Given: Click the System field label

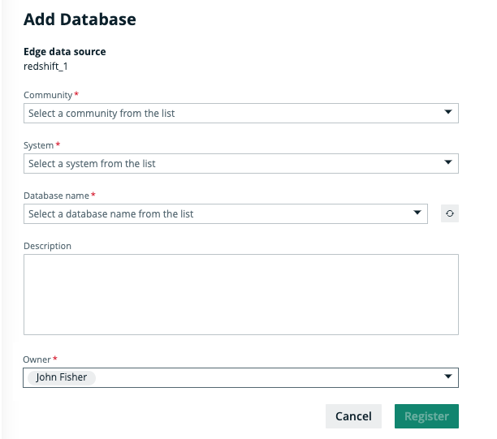Looking at the screenshot, I should [x=38, y=145].
